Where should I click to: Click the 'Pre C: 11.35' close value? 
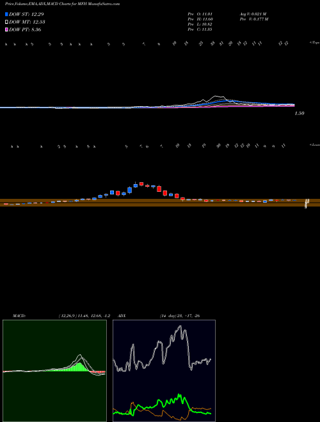coord(200,29)
